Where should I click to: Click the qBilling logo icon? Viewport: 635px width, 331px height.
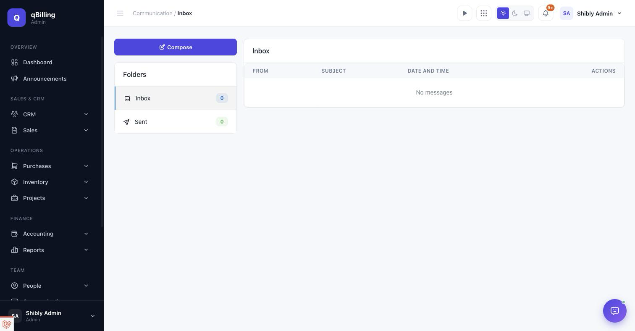[17, 18]
